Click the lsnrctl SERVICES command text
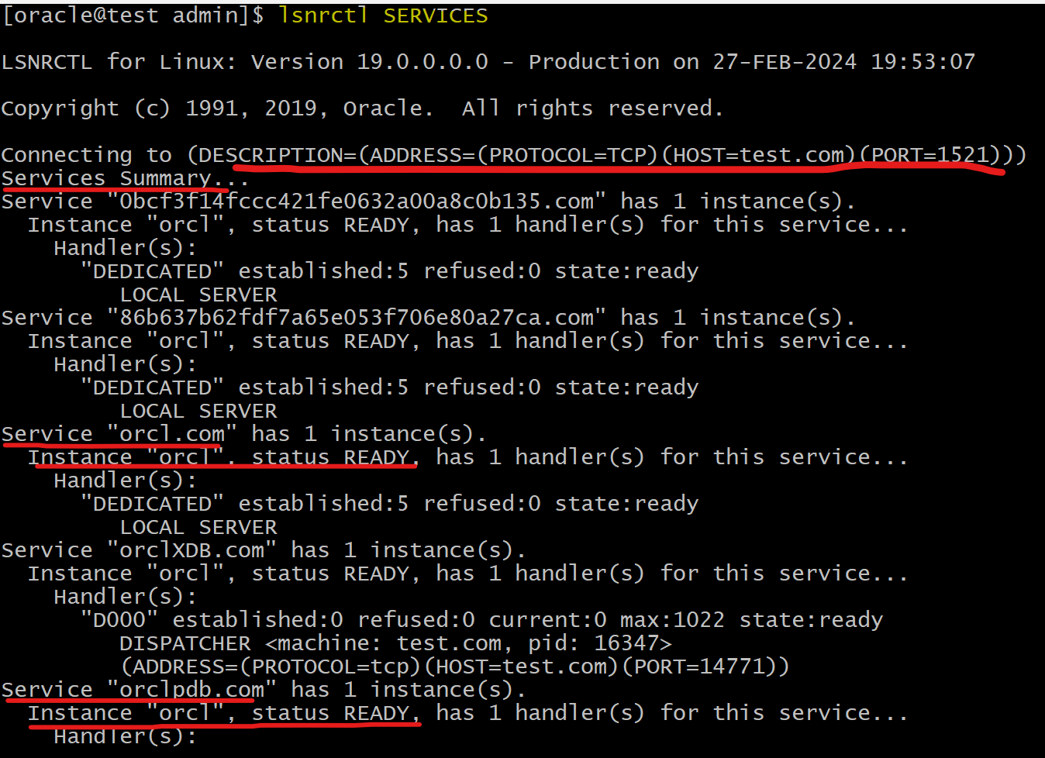This screenshot has width=1045, height=758. [x=383, y=16]
